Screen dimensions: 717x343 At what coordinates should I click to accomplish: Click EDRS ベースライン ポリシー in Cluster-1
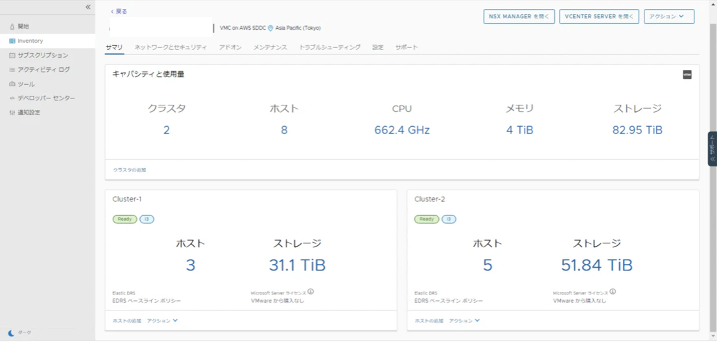click(147, 301)
